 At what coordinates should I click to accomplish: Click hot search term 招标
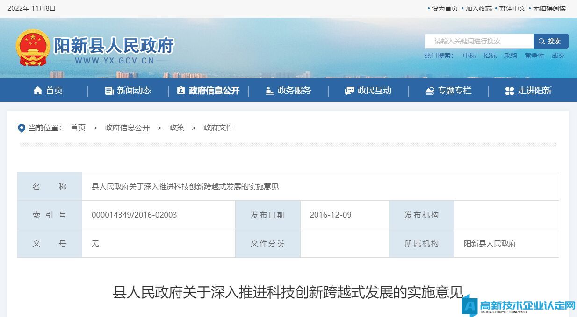pyautogui.click(x=490, y=56)
